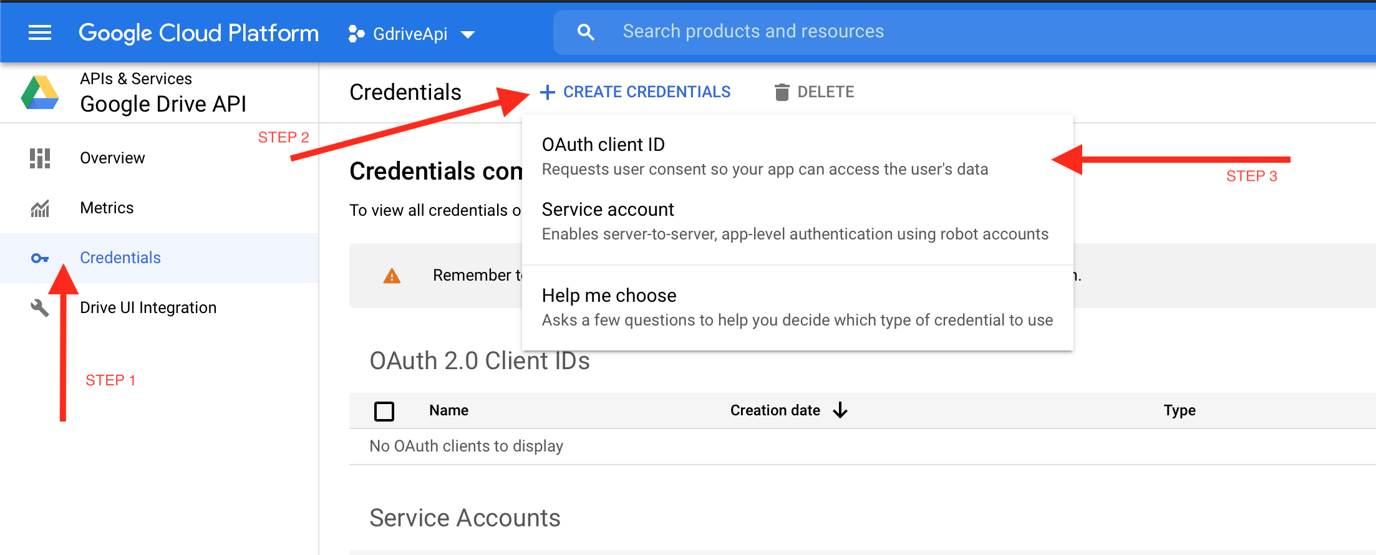Click the Overview dashboard icon
This screenshot has width=1376, height=555.
coord(40,158)
